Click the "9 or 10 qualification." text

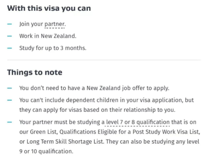point(46,151)
